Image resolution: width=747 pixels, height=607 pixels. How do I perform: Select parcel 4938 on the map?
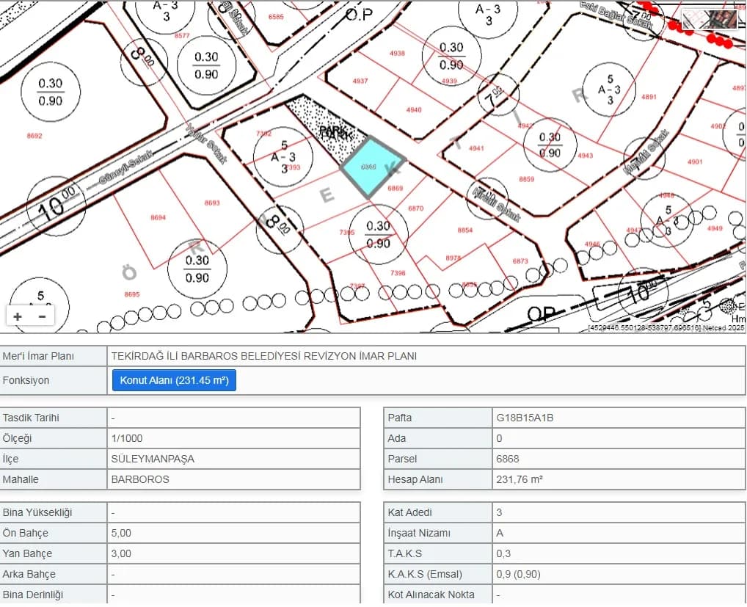pos(397,54)
